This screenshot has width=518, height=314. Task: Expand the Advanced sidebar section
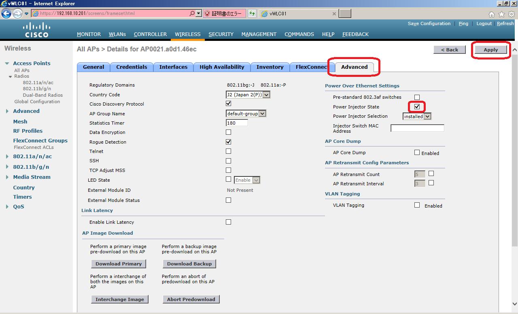tap(7, 111)
